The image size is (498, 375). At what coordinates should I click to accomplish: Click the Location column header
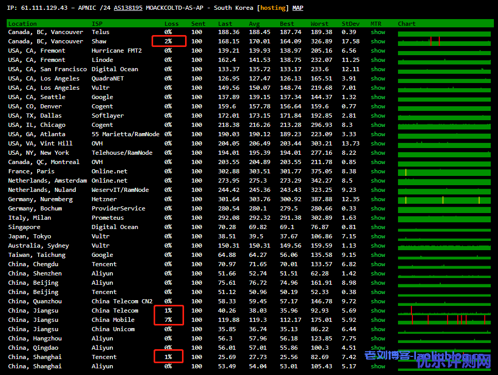tap(22, 24)
